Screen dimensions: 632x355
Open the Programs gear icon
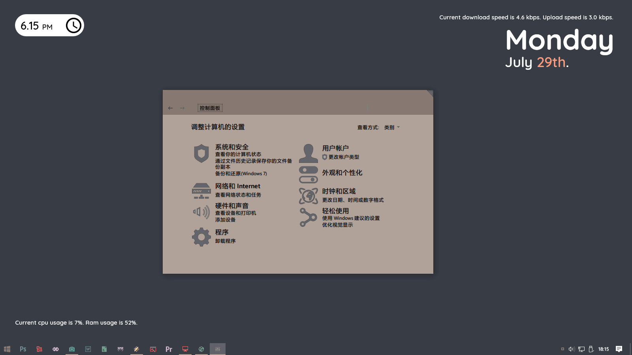pyautogui.click(x=201, y=237)
